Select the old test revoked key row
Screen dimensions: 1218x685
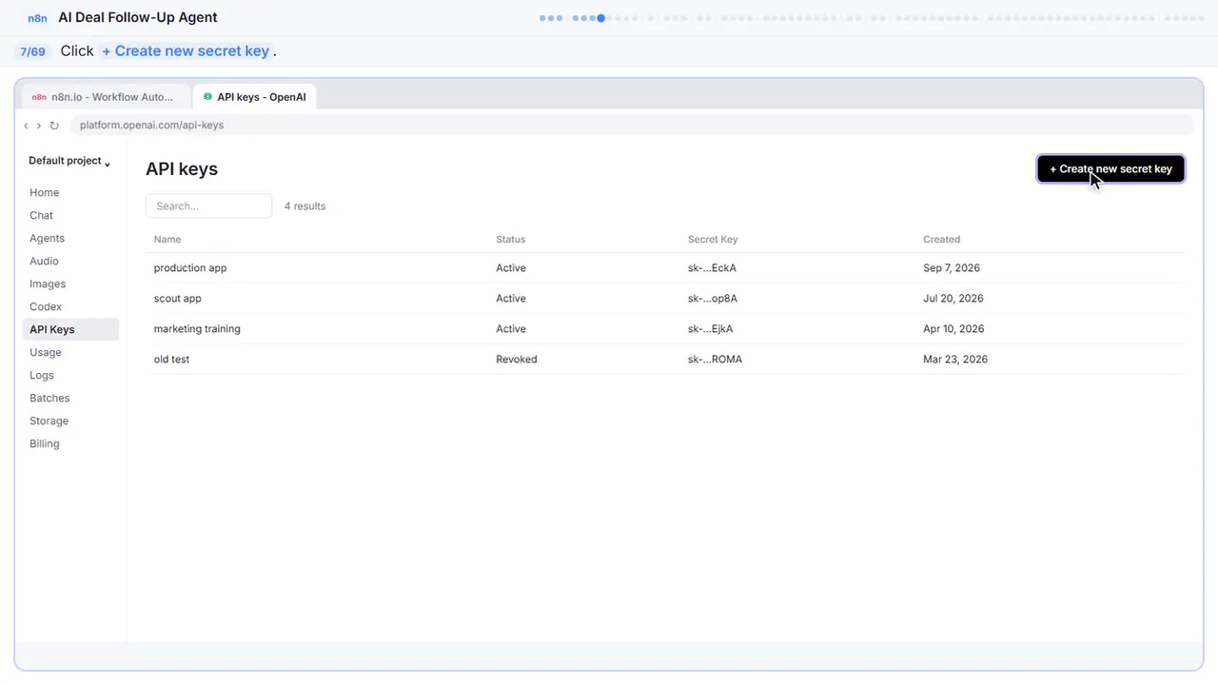pos(664,360)
